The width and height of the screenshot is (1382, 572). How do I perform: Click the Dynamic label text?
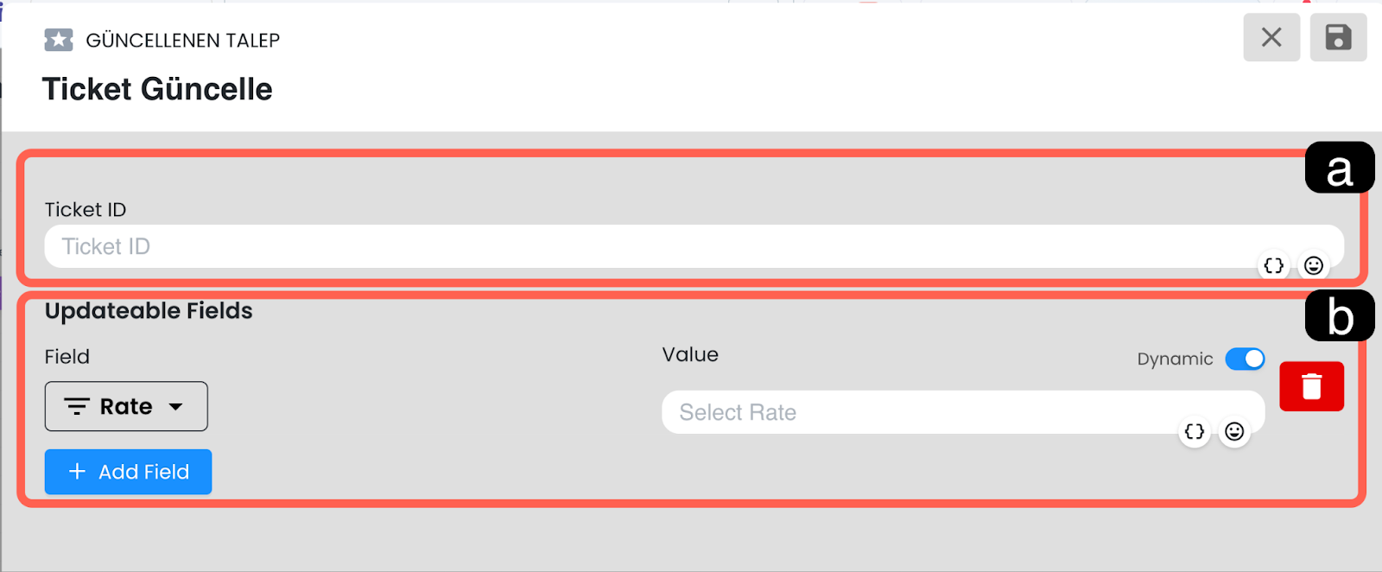(x=1175, y=359)
